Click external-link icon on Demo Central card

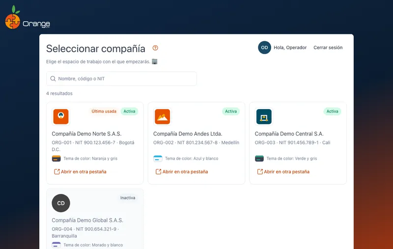(x=260, y=171)
